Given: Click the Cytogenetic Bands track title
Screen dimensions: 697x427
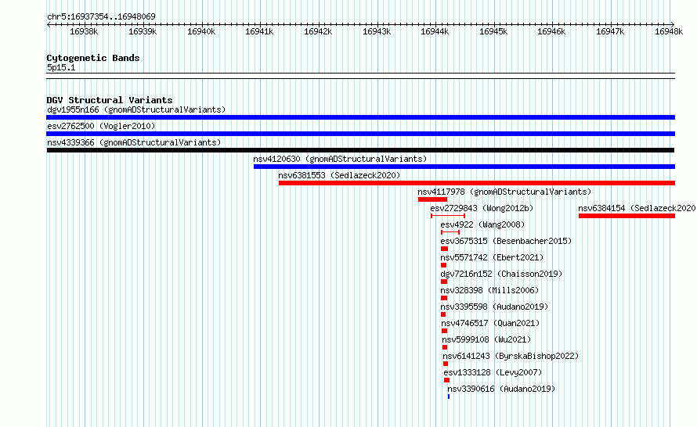Looking at the screenshot, I should pyautogui.click(x=93, y=58).
